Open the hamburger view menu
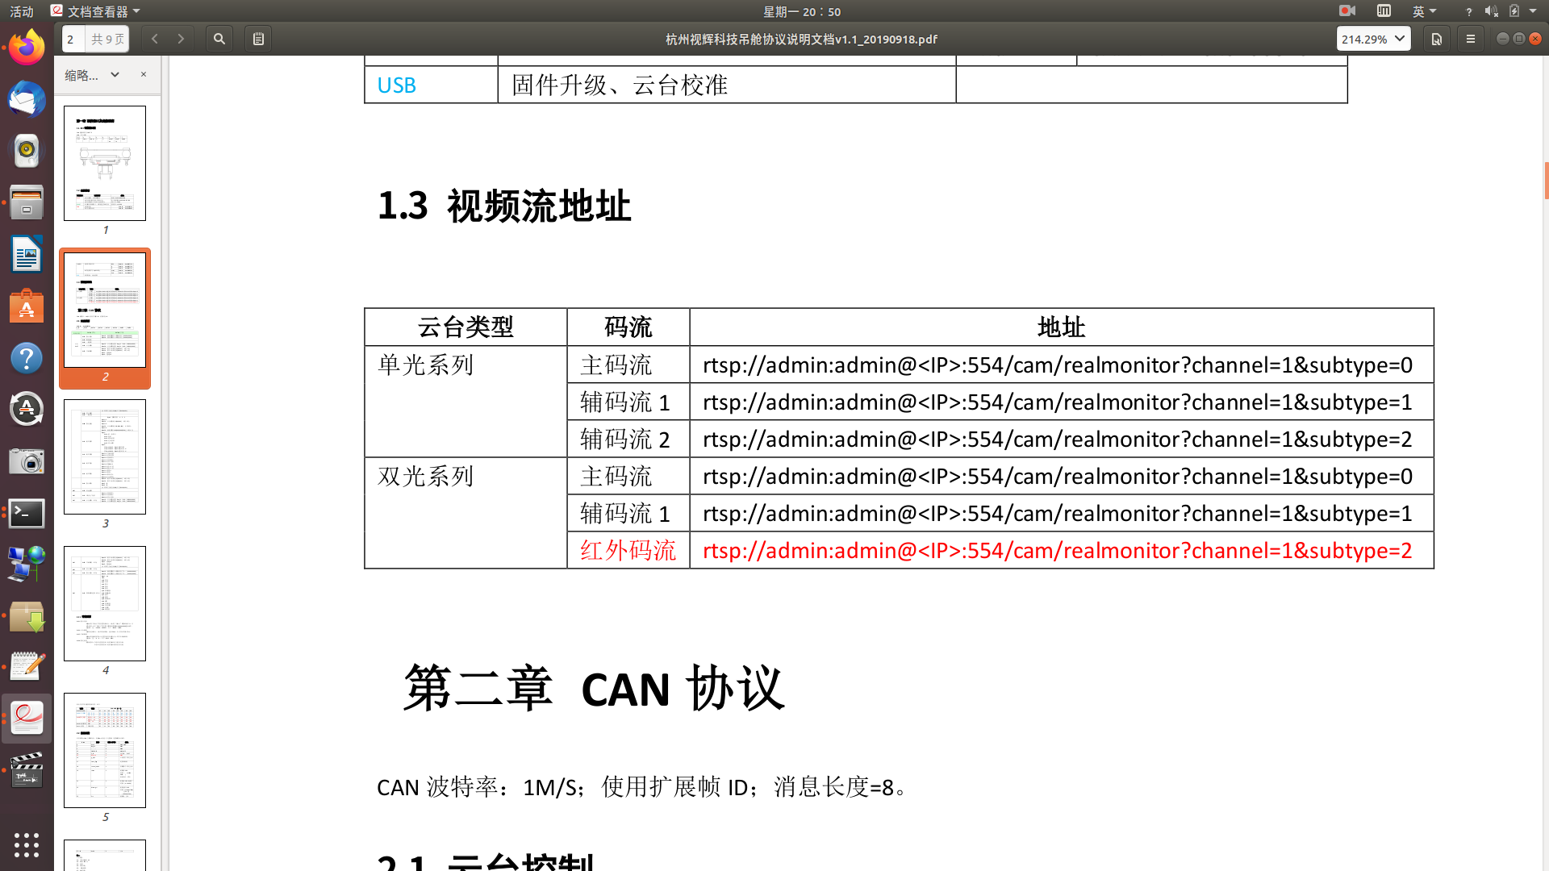1549x871 pixels. (x=1471, y=39)
